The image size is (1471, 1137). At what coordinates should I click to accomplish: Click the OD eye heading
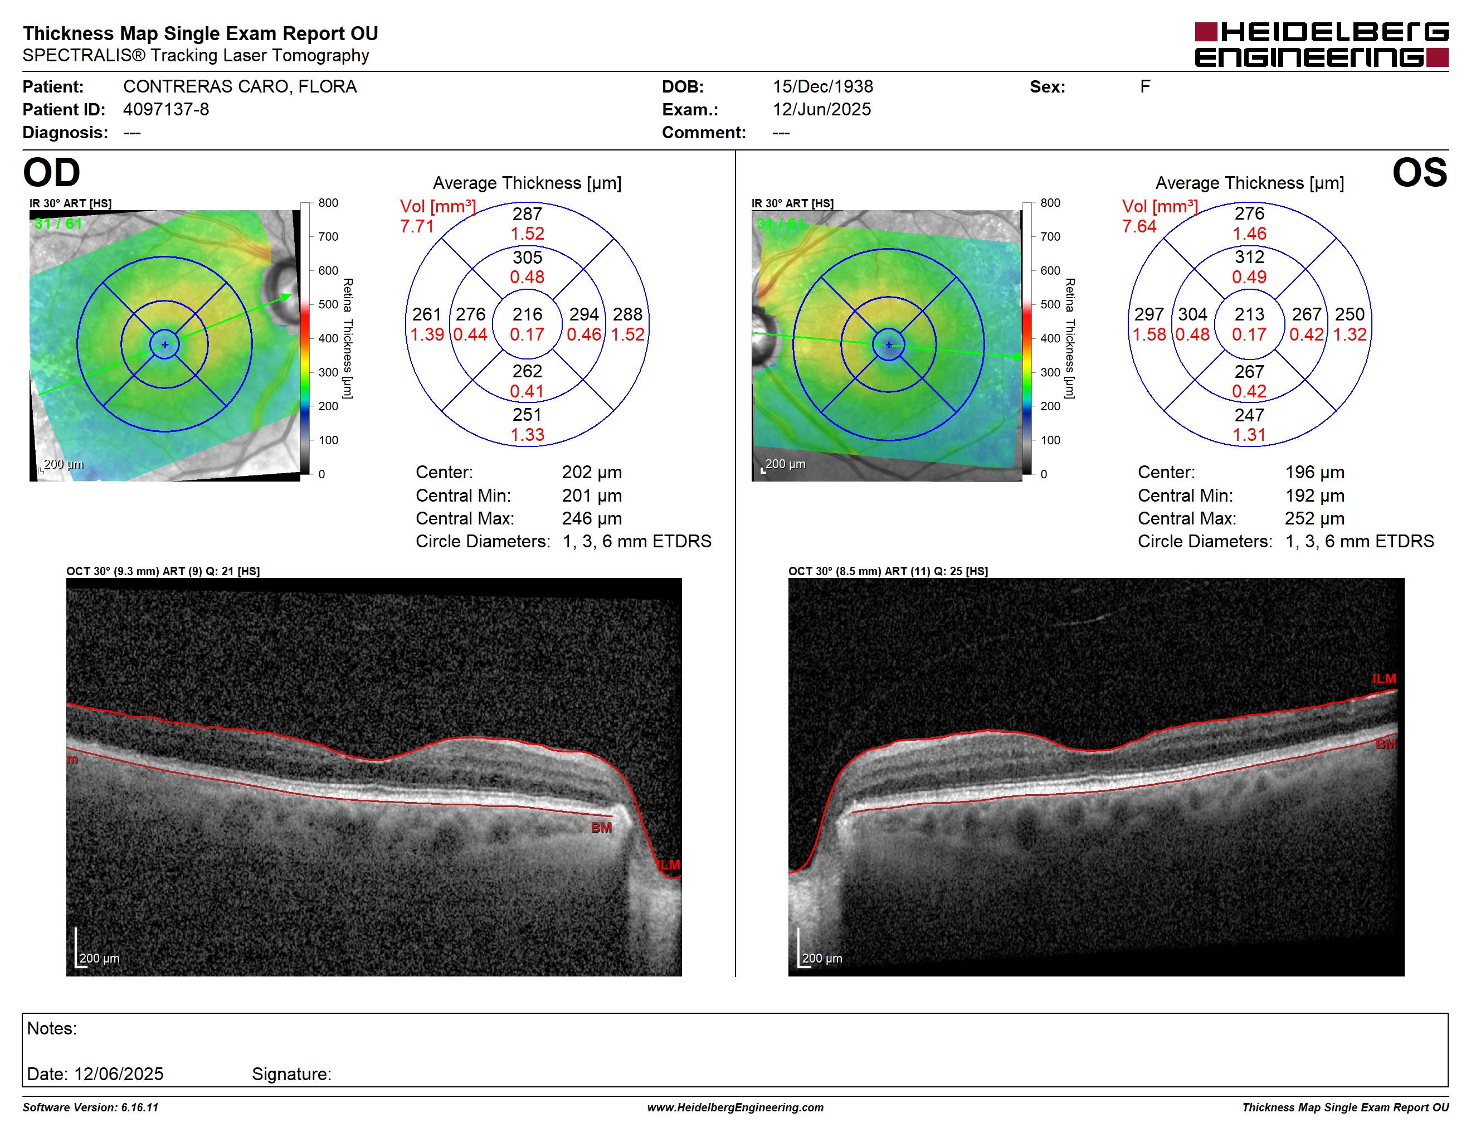(x=51, y=172)
